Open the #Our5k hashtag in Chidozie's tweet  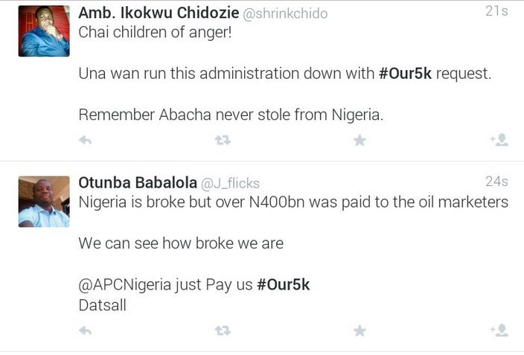coord(408,74)
